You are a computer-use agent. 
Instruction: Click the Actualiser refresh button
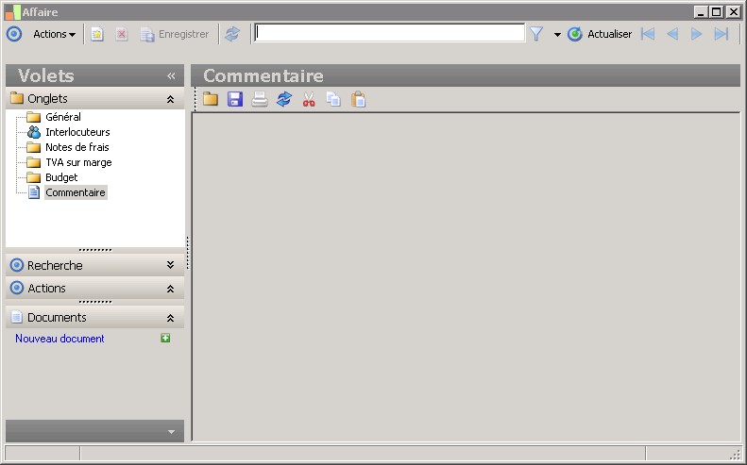click(x=600, y=34)
